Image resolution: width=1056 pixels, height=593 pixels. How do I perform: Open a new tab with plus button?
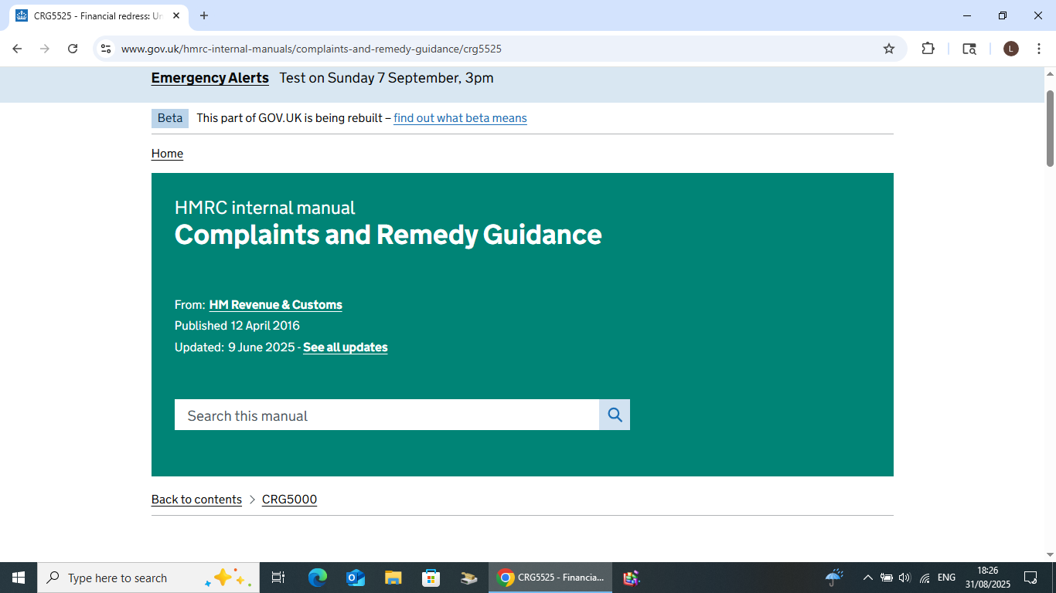(x=204, y=15)
